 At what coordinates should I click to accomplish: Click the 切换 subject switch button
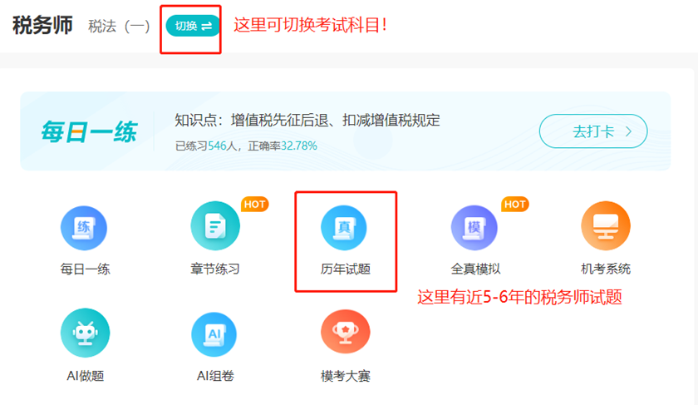click(x=193, y=26)
